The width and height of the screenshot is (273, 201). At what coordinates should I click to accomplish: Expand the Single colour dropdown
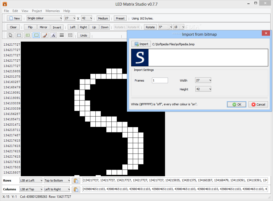[x=45, y=18]
